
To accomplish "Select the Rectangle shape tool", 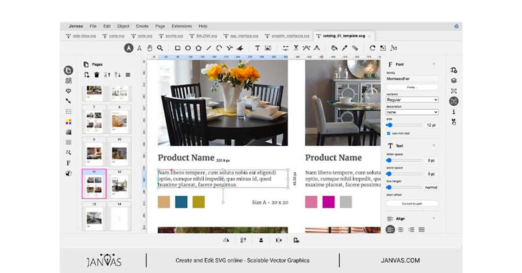I will point(177,48).
